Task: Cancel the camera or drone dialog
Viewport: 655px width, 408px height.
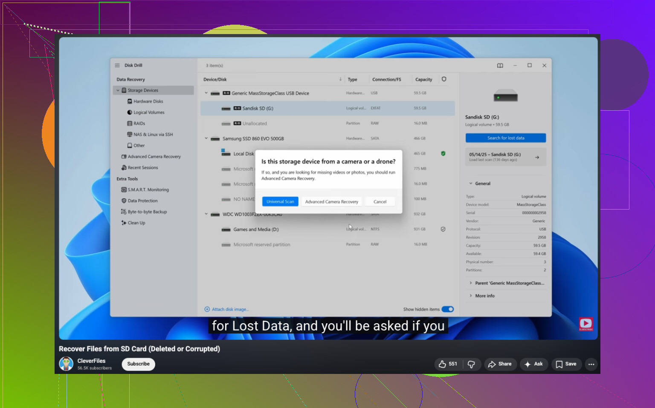Action: pyautogui.click(x=380, y=202)
